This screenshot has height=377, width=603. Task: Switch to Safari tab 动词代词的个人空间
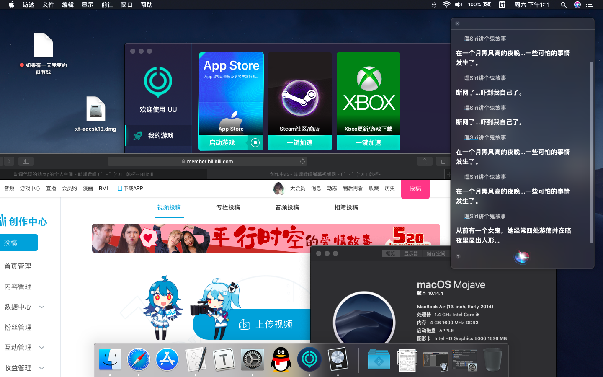pos(103,174)
